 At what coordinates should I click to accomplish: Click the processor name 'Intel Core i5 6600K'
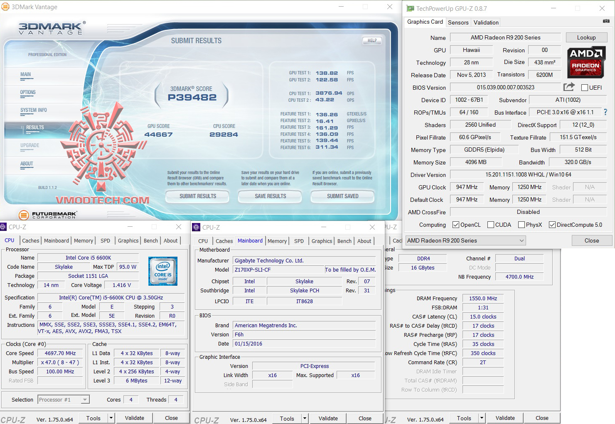(89, 257)
